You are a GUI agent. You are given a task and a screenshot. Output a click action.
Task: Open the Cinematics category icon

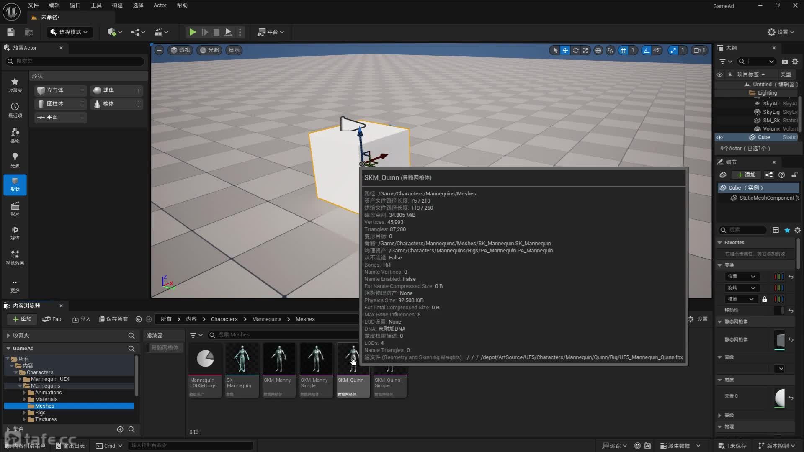[x=15, y=208]
